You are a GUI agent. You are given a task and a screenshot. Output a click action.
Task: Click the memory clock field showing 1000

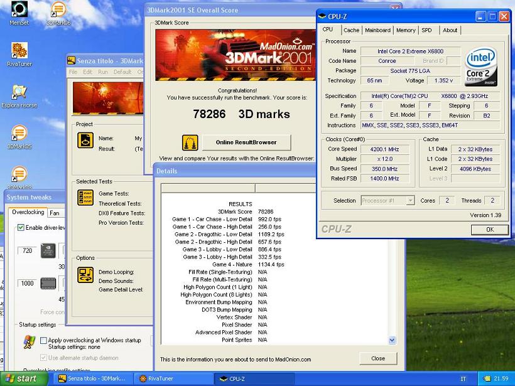(x=27, y=283)
